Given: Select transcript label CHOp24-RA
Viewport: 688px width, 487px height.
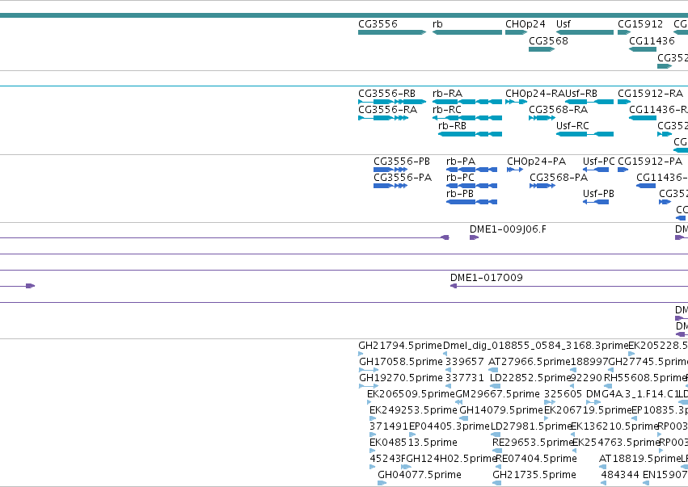Looking at the screenshot, I should point(535,94).
